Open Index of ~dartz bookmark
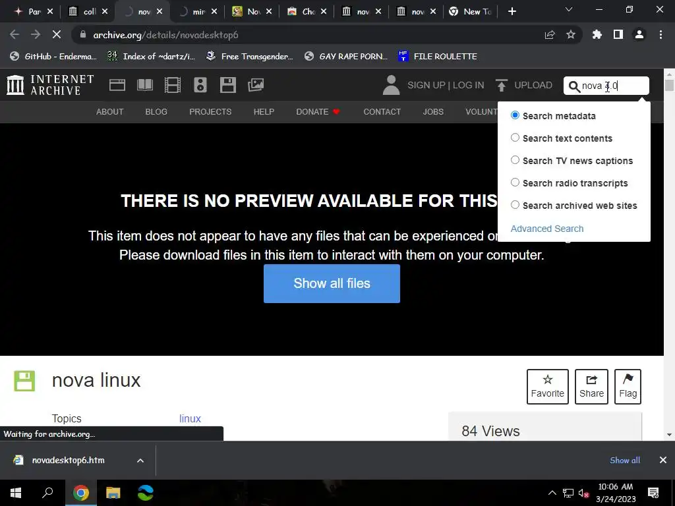Viewport: 675px width, 506px height. tap(152, 57)
